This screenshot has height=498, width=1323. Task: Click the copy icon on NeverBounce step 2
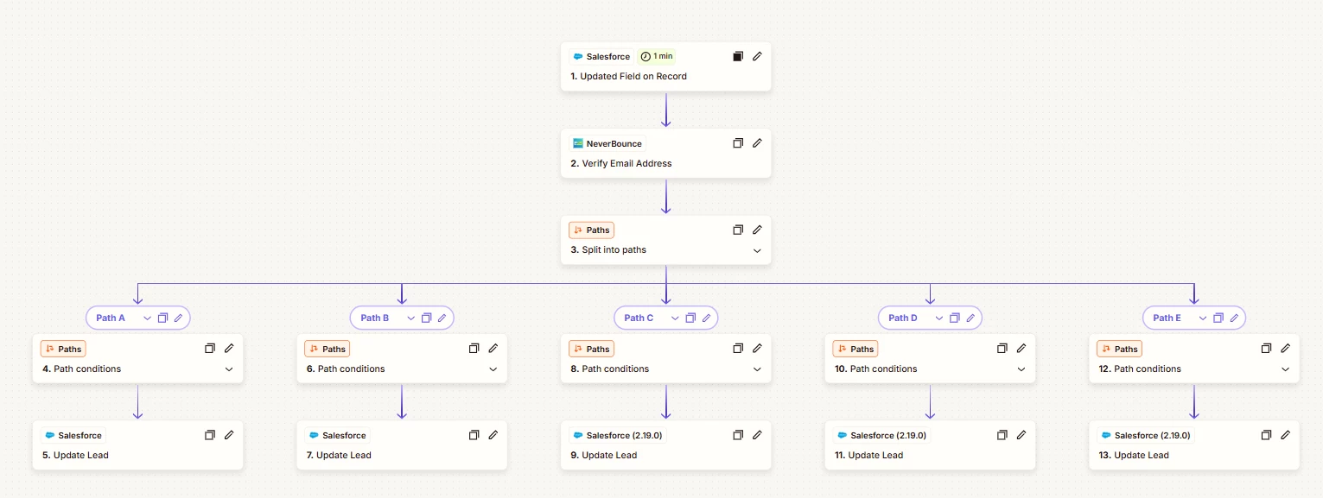738,143
